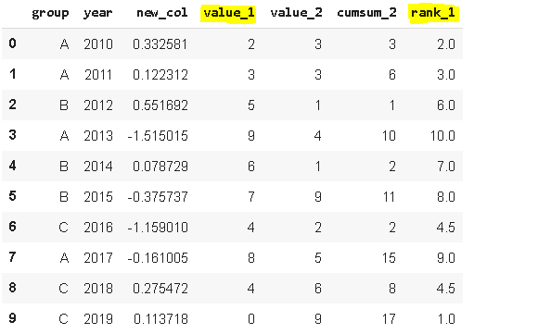Click the cumsum_2 column header
The height and width of the screenshot is (334, 551).
(366, 13)
